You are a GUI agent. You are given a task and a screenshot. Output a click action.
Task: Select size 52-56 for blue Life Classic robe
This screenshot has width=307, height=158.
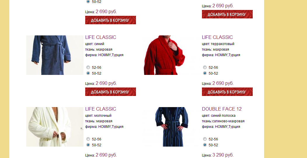tap(88, 67)
